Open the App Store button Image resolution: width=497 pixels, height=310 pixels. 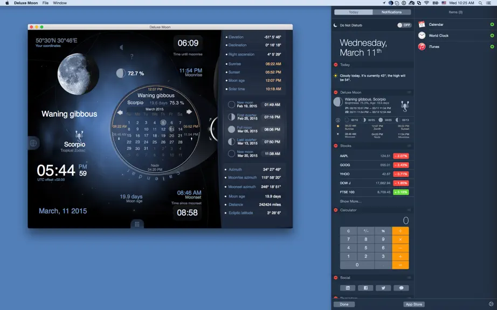pyautogui.click(x=414, y=304)
